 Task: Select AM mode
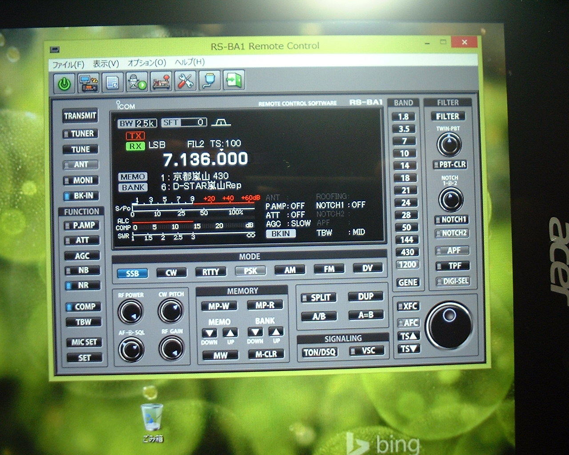tap(289, 270)
